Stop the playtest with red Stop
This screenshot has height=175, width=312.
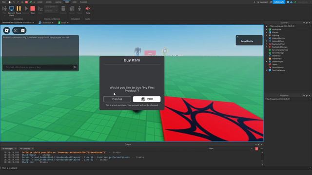(33, 10)
